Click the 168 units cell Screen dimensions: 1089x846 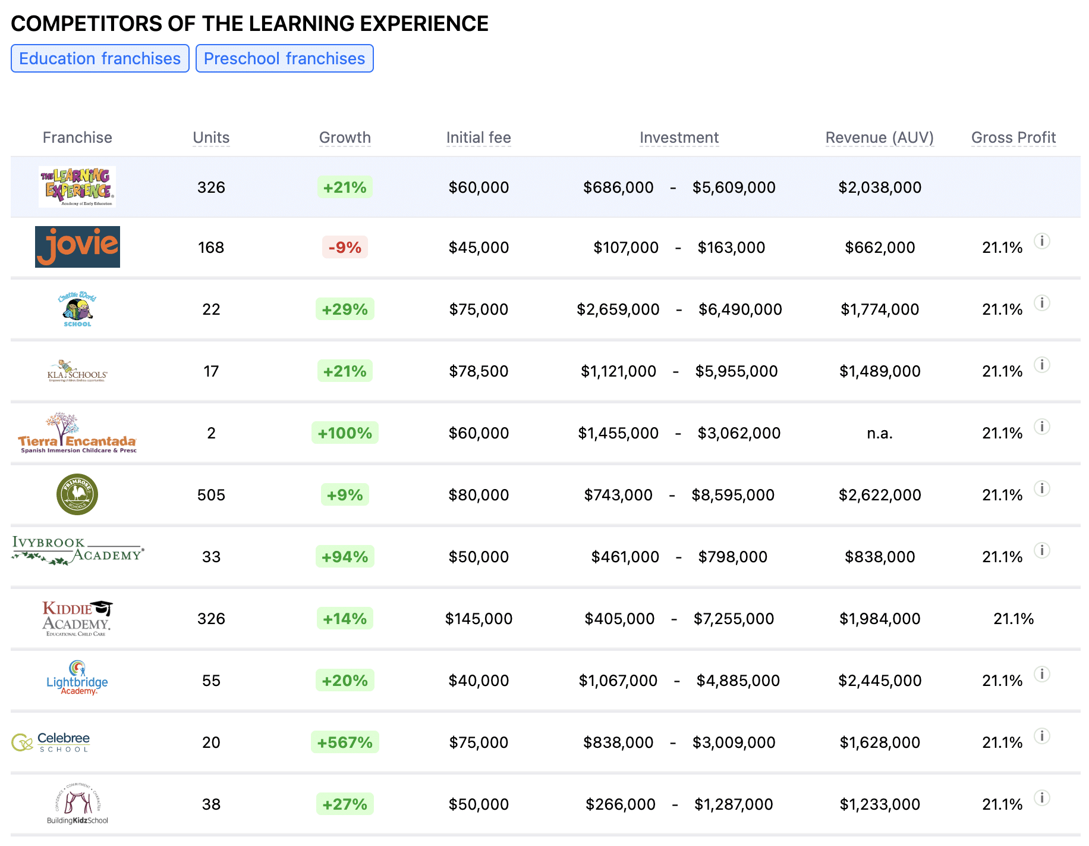pos(211,247)
